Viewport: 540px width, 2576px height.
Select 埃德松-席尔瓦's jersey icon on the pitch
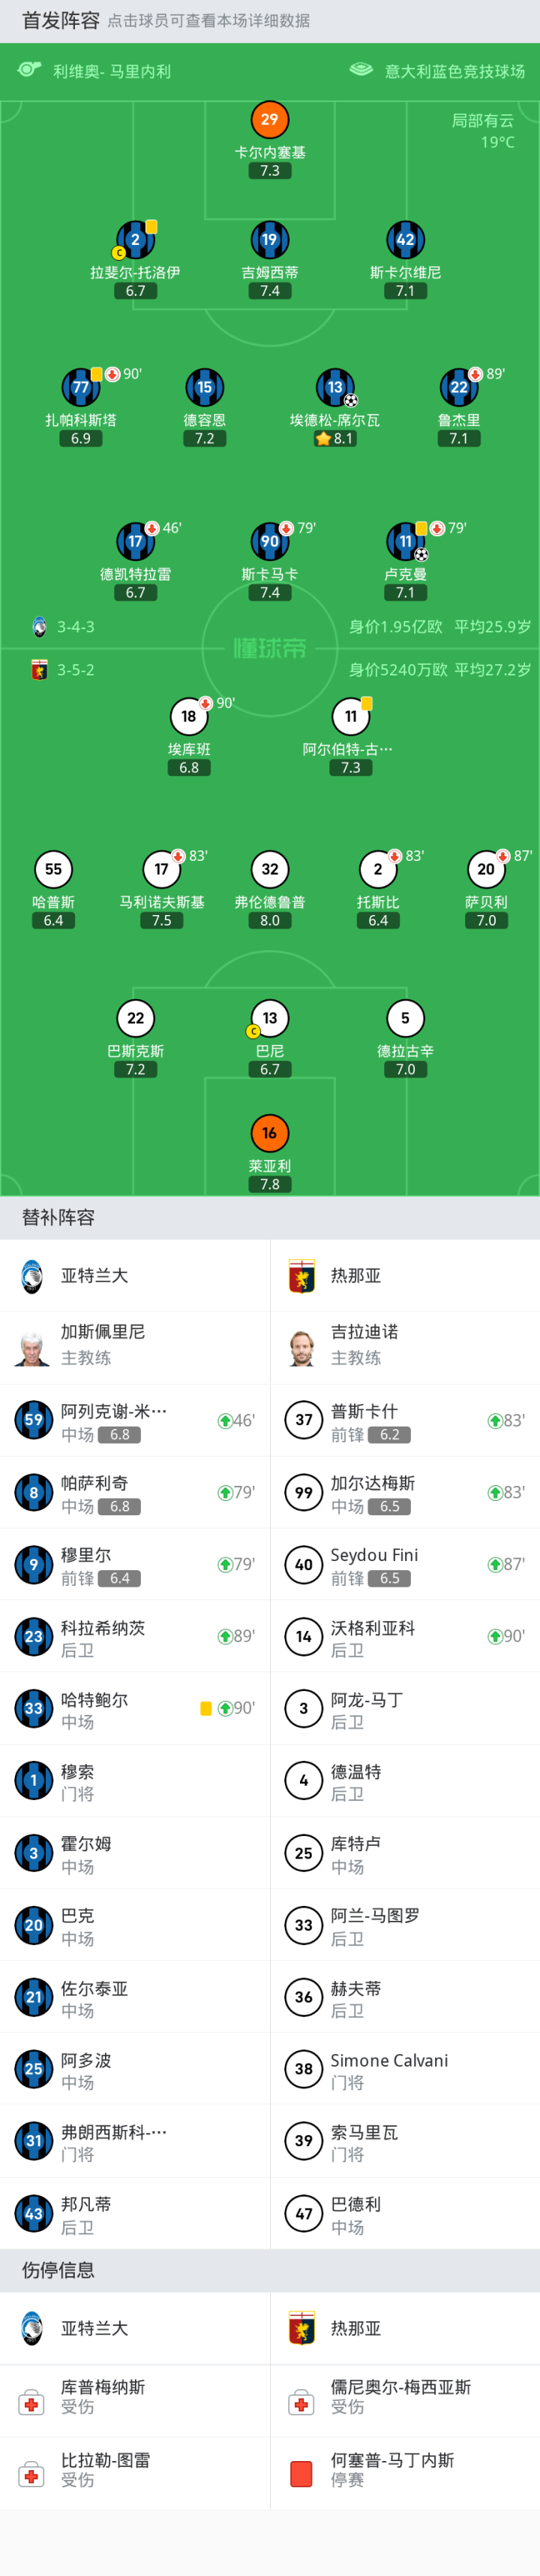[x=334, y=388]
